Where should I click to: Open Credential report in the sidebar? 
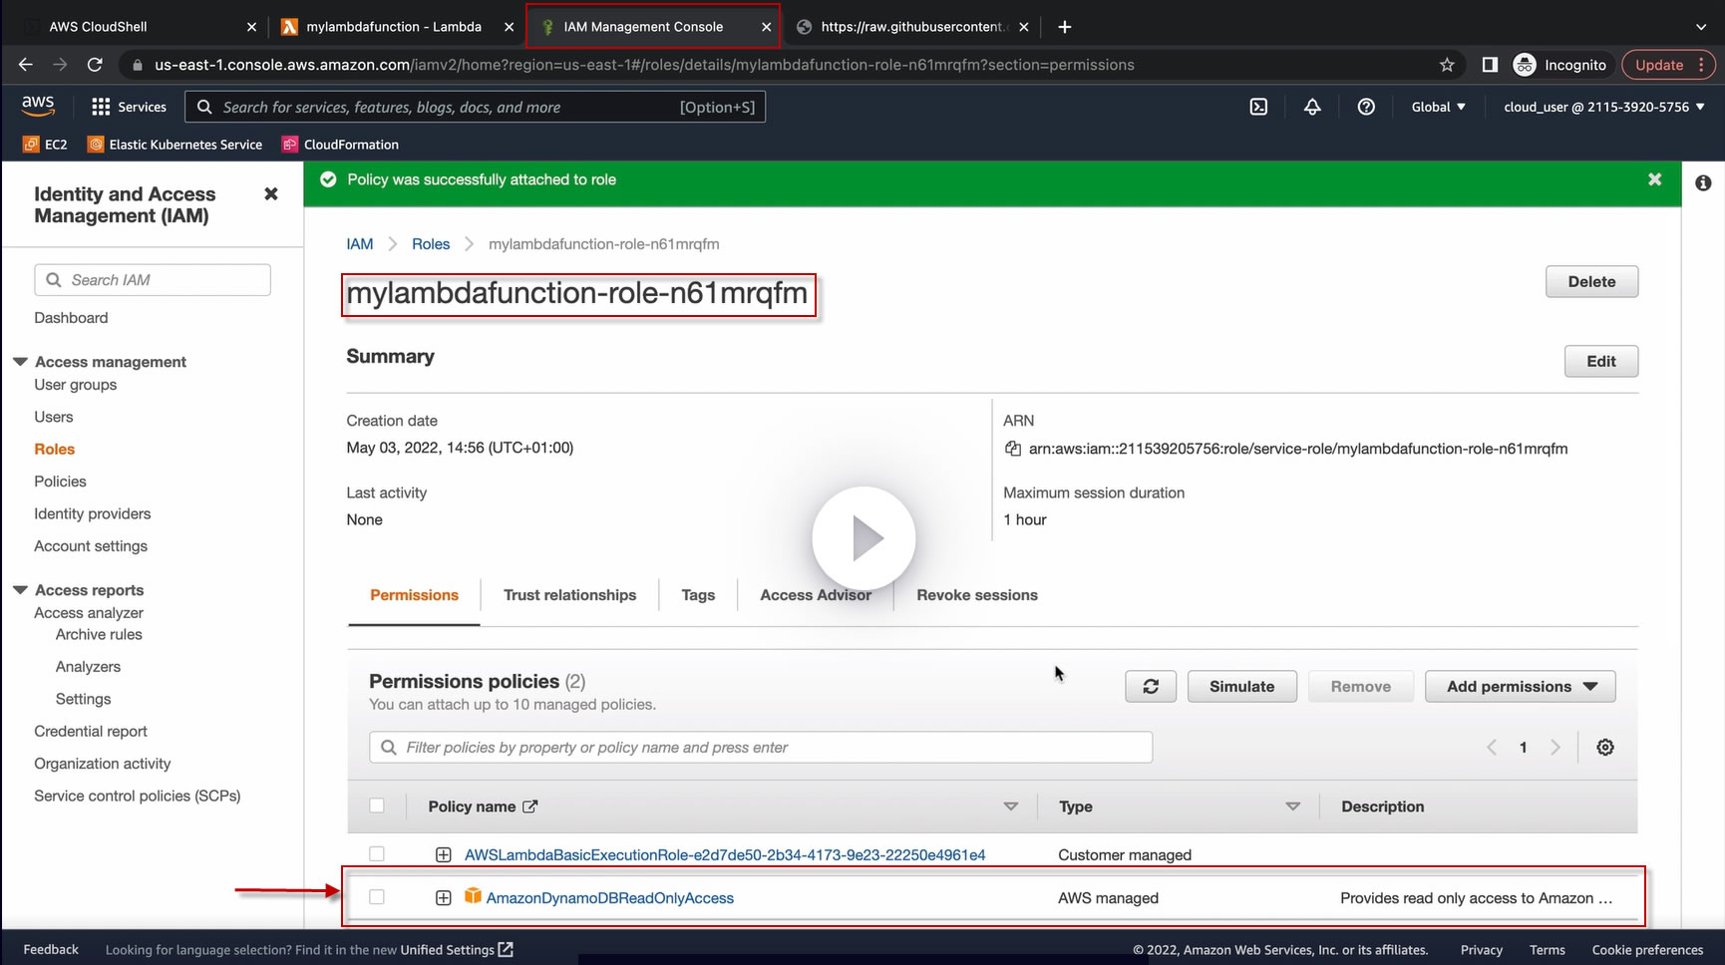tap(91, 731)
